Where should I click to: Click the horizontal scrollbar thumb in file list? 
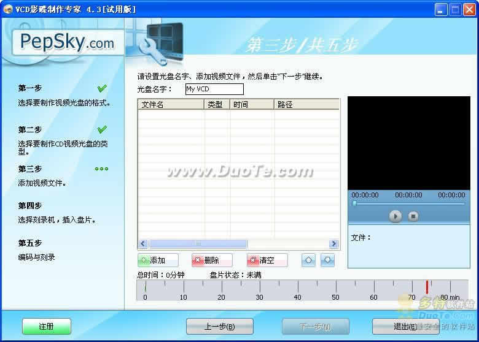(198, 243)
